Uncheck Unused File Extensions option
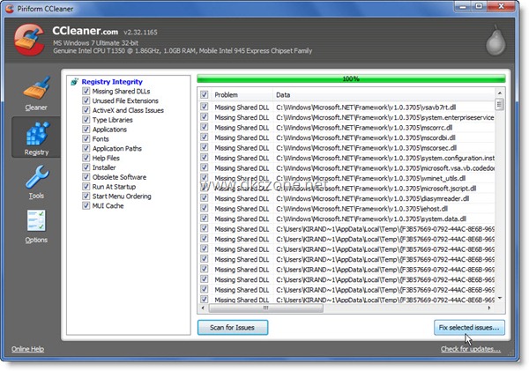 [x=86, y=100]
